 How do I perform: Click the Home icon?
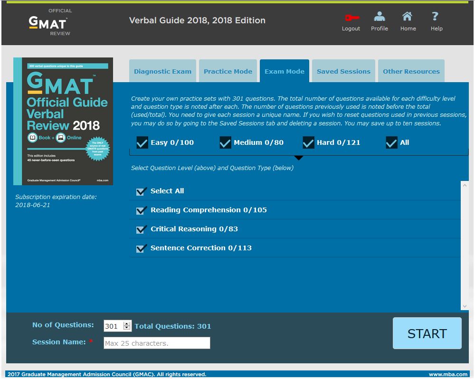coord(408,15)
